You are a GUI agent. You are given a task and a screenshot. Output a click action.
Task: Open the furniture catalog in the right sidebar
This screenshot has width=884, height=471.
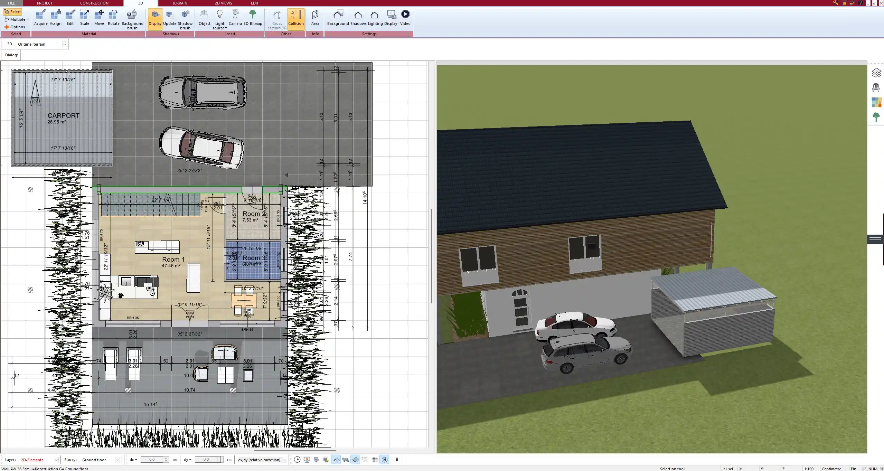(876, 87)
